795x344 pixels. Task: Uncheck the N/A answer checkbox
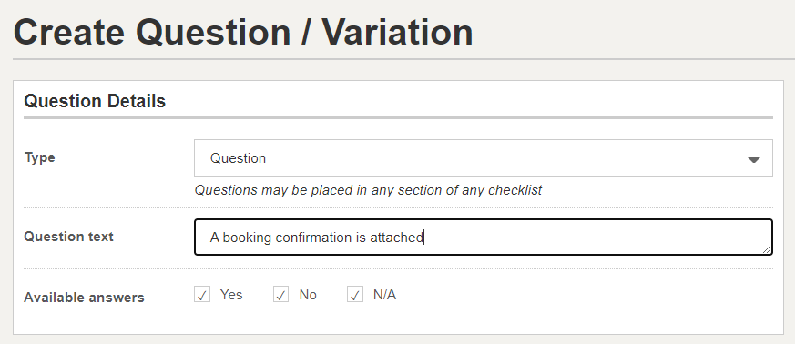coord(355,294)
